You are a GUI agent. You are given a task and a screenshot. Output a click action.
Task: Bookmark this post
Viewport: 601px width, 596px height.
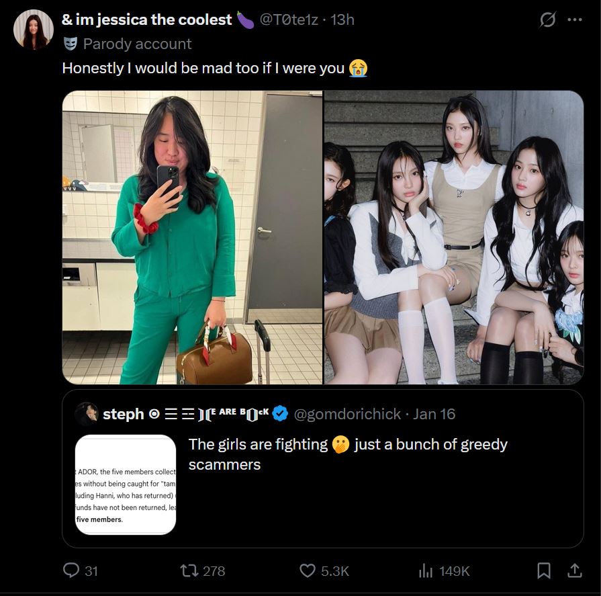coord(544,570)
